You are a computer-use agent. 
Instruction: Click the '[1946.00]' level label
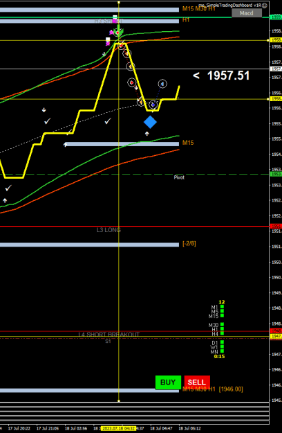(x=231, y=389)
